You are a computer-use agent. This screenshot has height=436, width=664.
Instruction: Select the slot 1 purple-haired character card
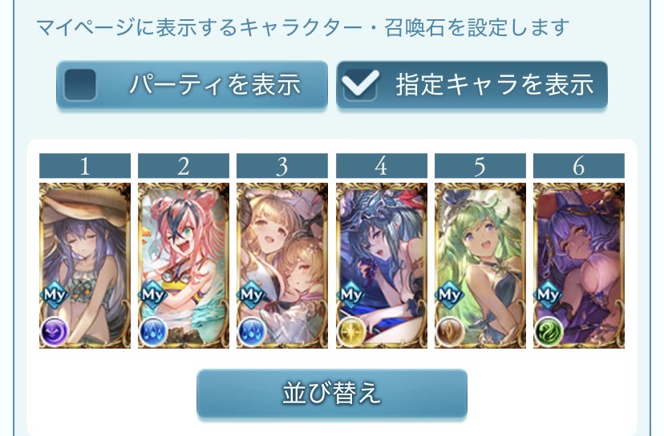point(85,265)
